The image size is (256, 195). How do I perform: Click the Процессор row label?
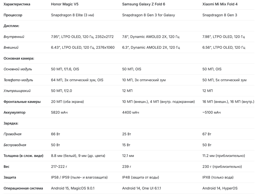click(13, 15)
